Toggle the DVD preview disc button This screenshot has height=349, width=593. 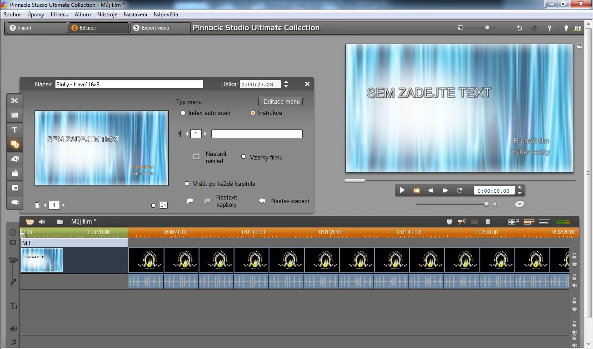519,204
